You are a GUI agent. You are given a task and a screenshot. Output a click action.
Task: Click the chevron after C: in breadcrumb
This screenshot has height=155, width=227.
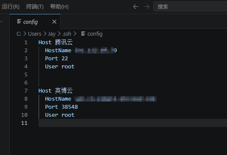[x=25, y=34]
